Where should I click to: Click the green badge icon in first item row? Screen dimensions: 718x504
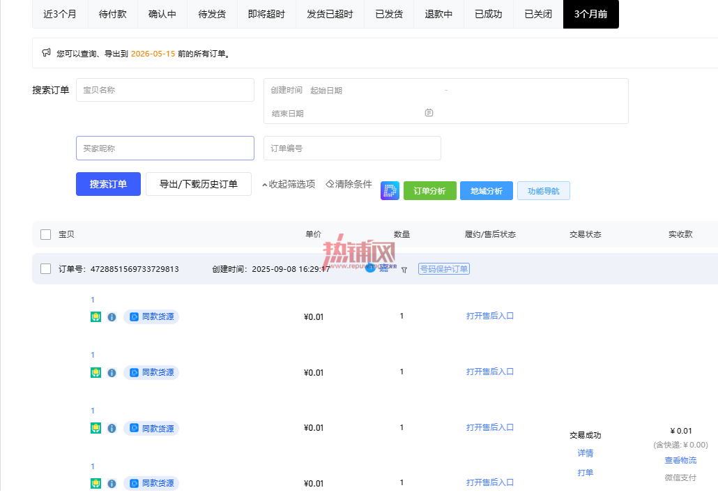pyautogui.click(x=96, y=316)
